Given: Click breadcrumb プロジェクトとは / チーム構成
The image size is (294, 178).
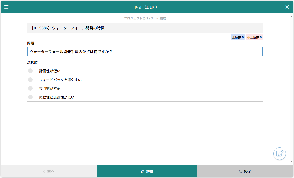Looking at the screenshot, I should tap(145, 18).
